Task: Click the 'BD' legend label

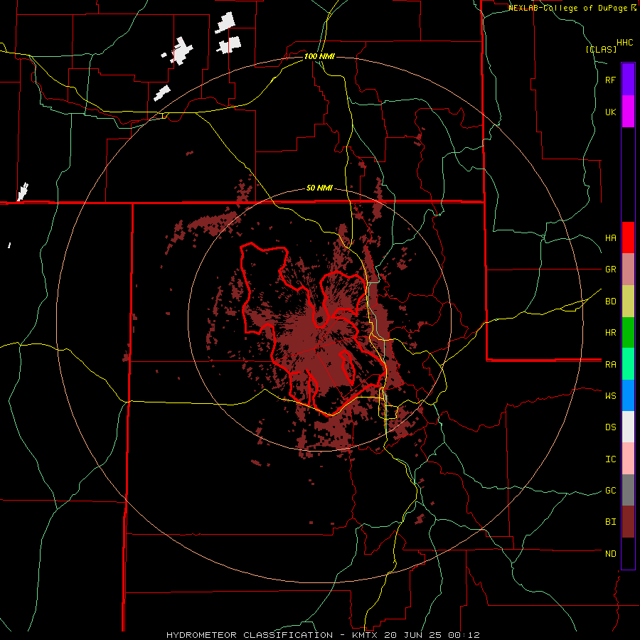Action: (x=610, y=302)
